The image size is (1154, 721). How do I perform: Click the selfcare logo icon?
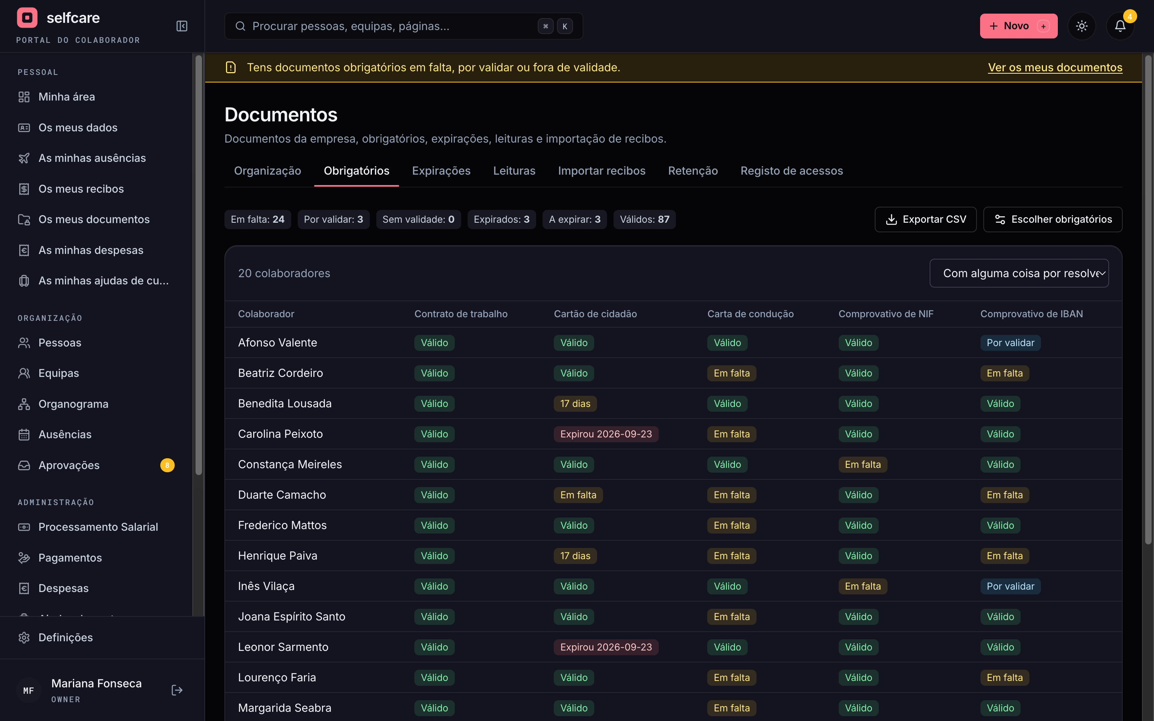27,18
